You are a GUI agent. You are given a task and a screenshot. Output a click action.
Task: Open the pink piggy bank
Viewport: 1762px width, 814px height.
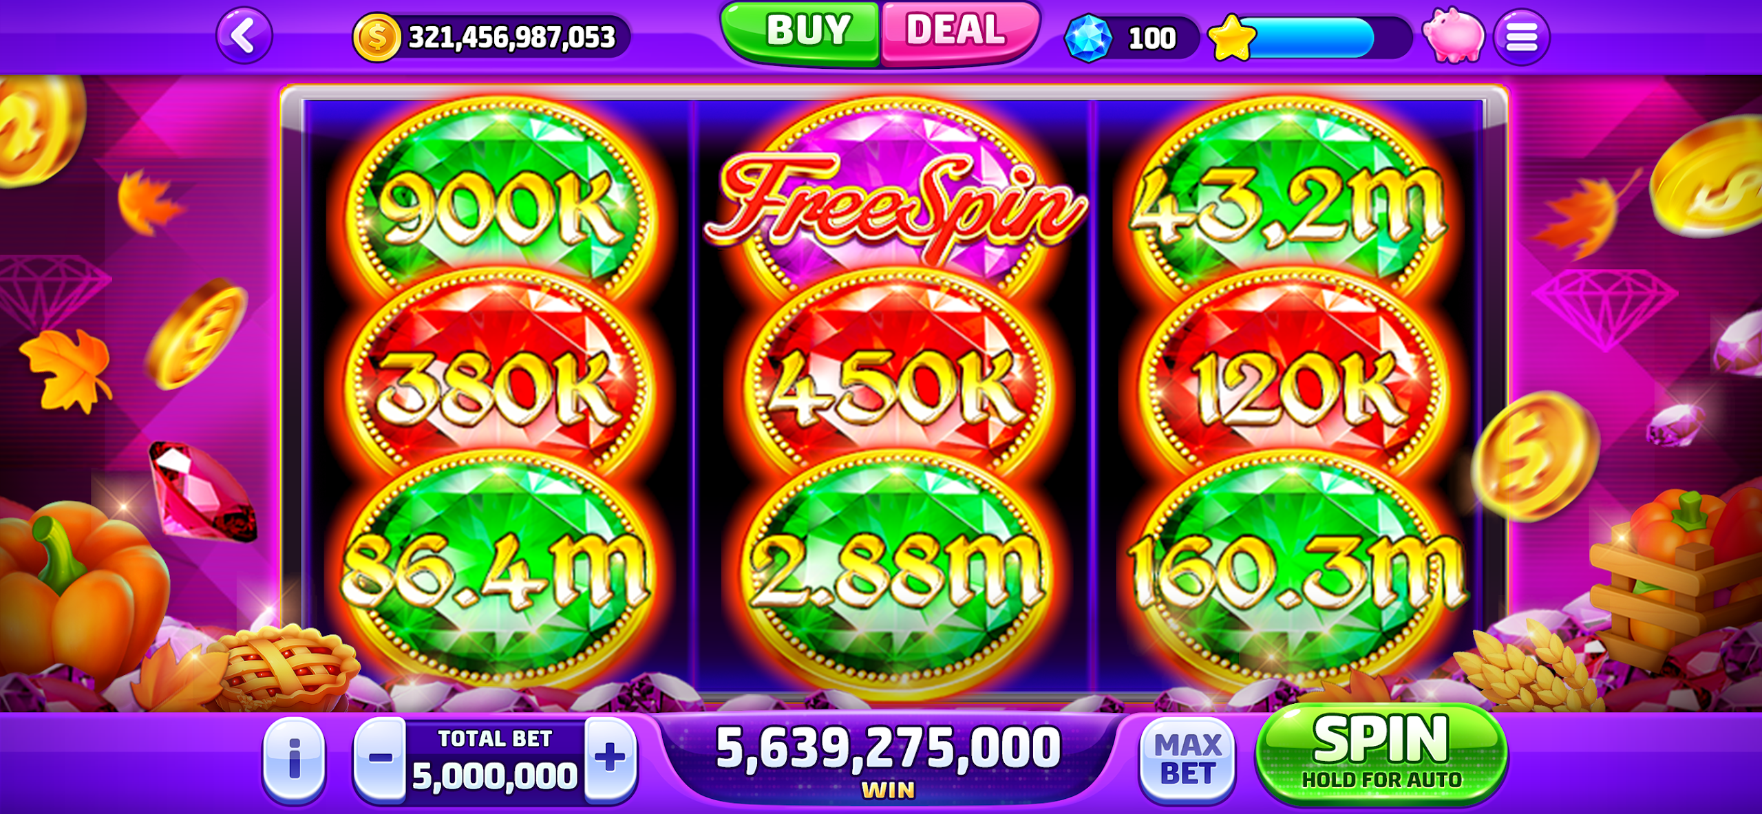tap(1454, 35)
